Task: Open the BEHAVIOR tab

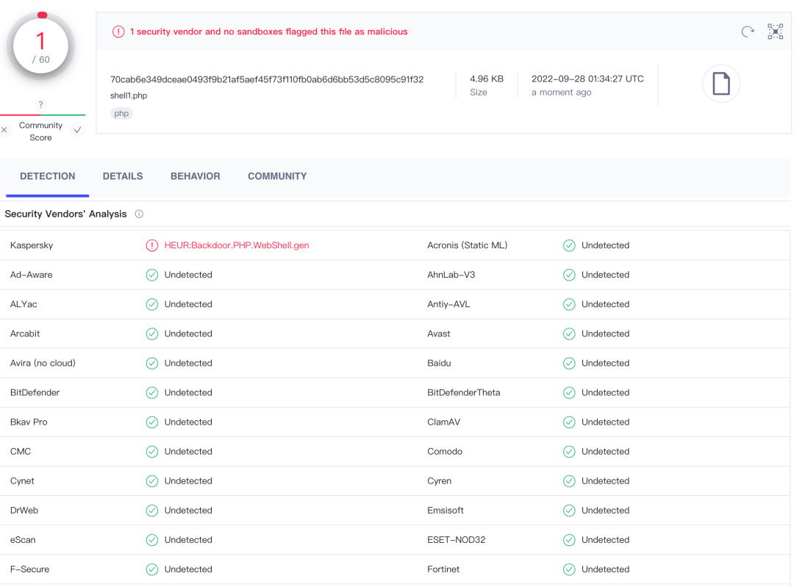Action: [x=196, y=176]
